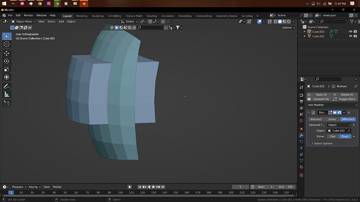Select the Annotate tool
Viewport: 360px width, 202px height.
click(6, 86)
